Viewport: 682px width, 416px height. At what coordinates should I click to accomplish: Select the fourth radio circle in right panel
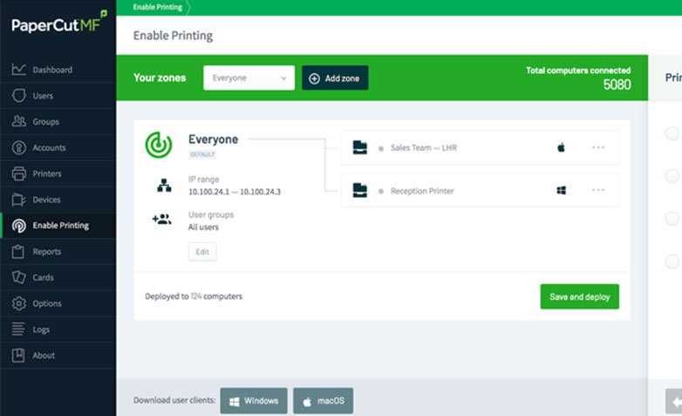tap(672, 261)
